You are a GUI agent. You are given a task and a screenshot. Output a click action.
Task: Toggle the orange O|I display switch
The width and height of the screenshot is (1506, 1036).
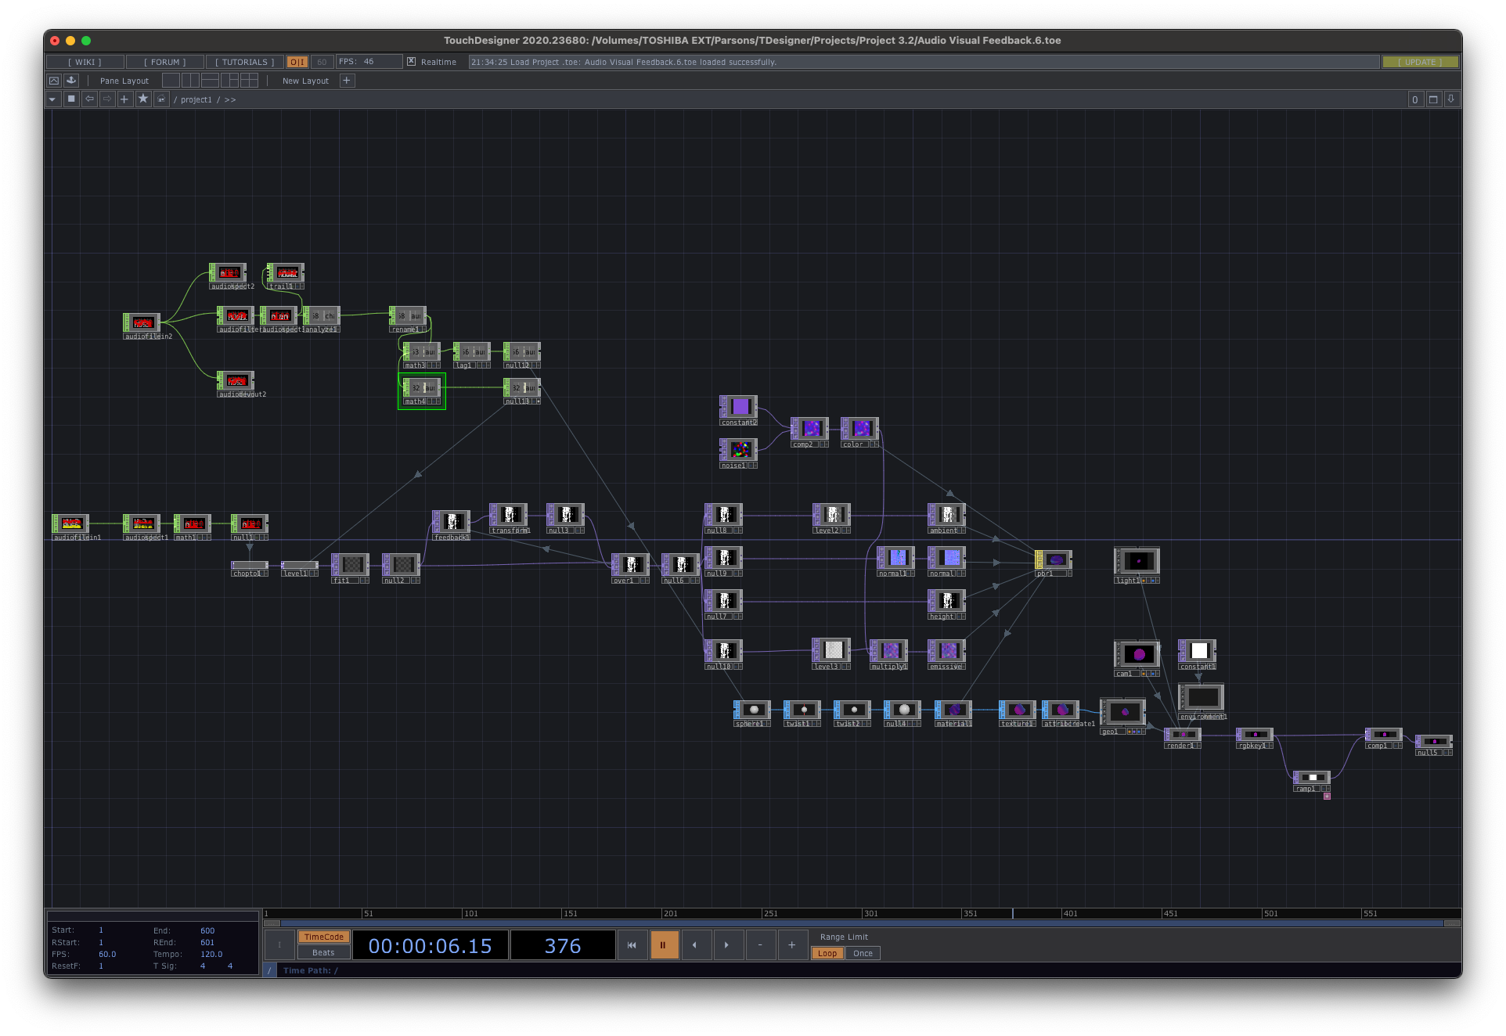click(x=296, y=61)
